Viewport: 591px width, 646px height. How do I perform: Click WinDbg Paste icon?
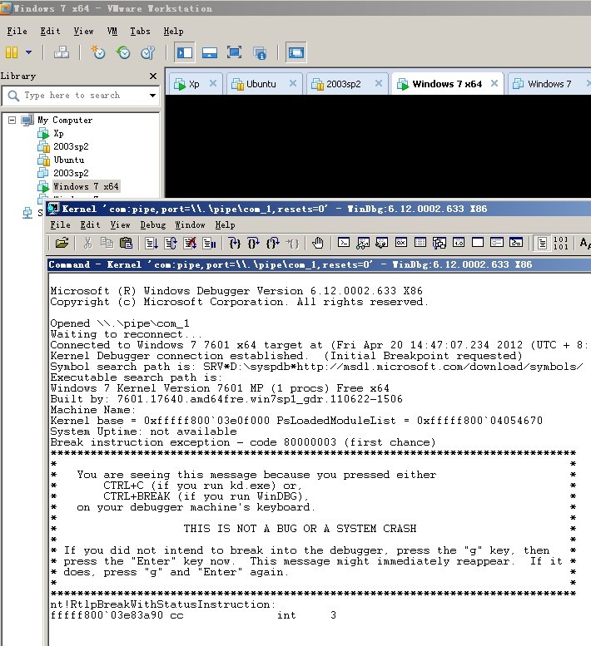tap(126, 243)
